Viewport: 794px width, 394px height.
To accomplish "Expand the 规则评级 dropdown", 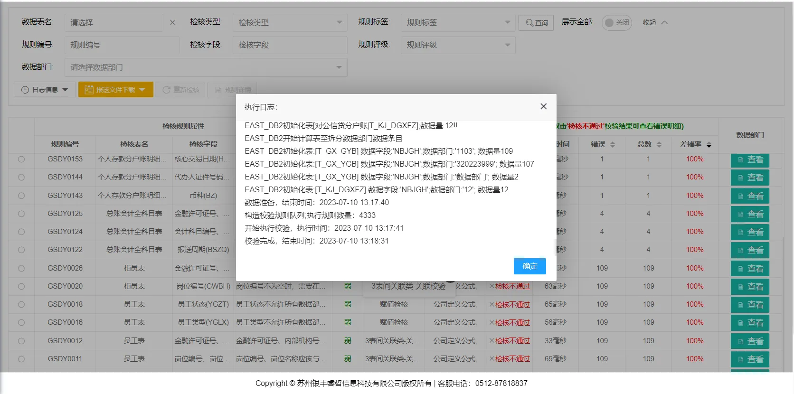I will (x=458, y=45).
